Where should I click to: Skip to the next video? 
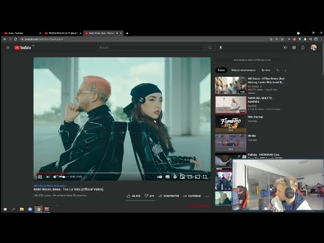pos(48,177)
